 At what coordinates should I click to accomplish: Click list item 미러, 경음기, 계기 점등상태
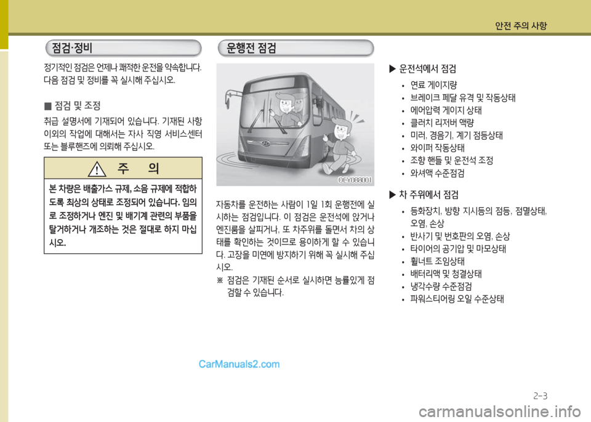(456, 136)
